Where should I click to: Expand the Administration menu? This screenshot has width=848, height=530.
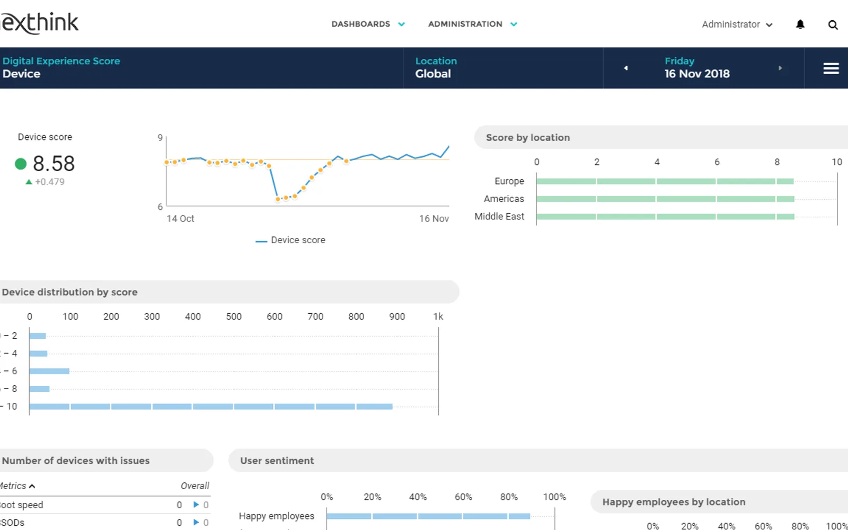[x=473, y=24]
